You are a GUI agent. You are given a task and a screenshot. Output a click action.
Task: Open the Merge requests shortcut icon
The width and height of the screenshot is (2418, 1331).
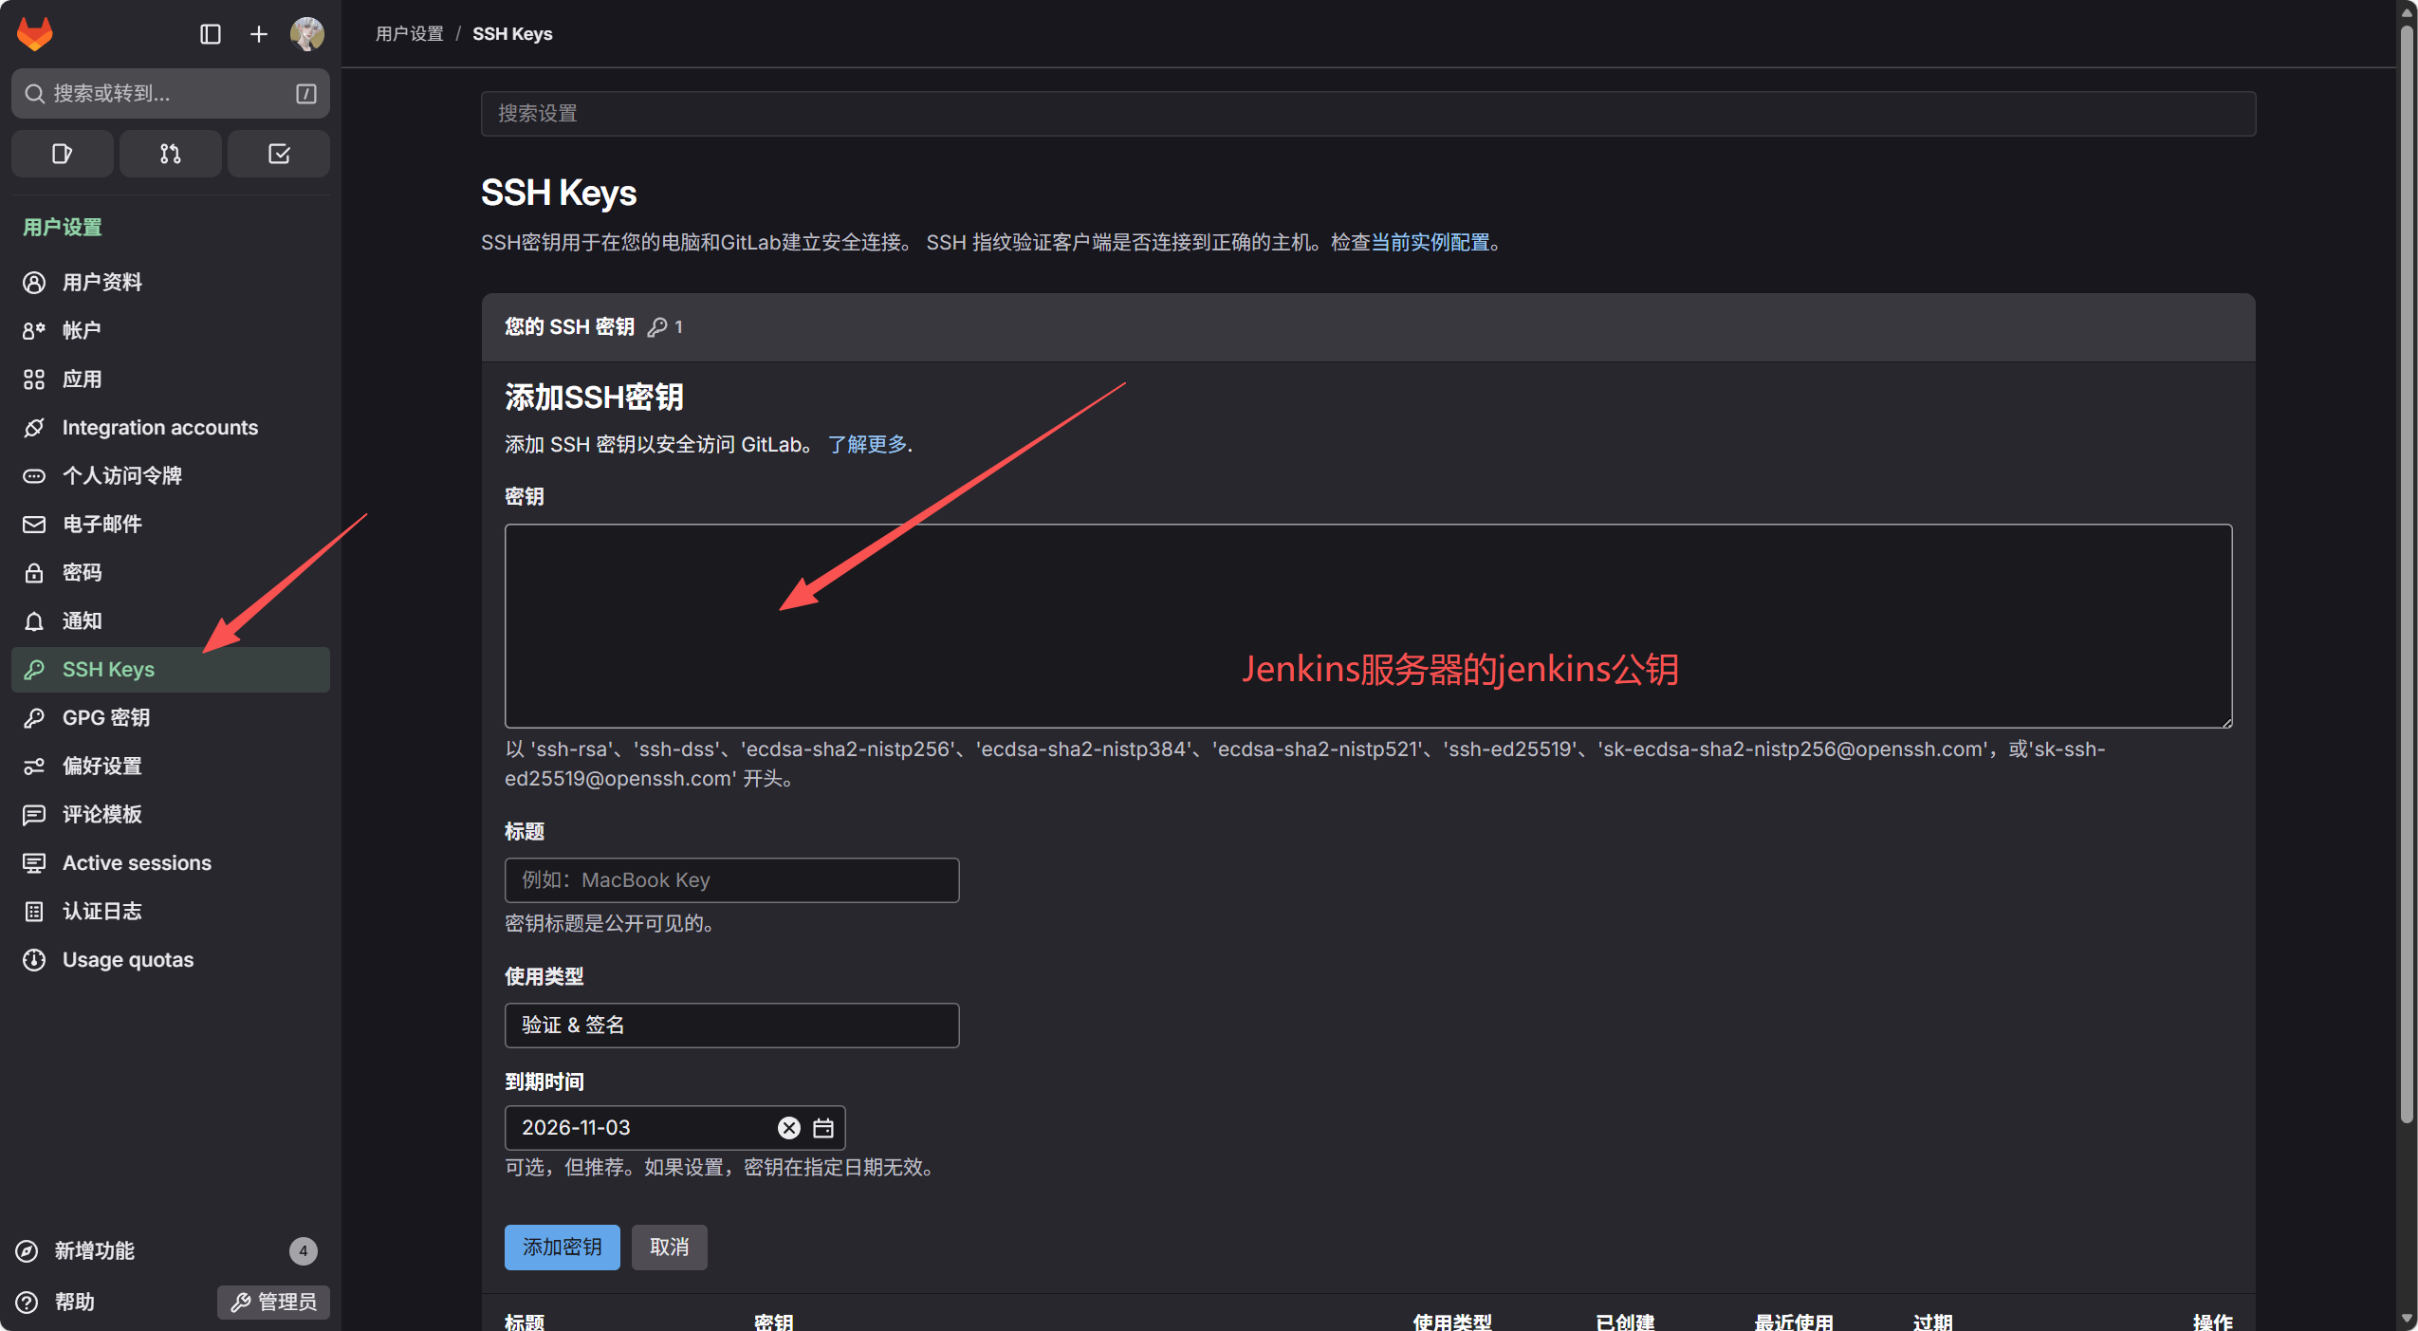point(170,154)
